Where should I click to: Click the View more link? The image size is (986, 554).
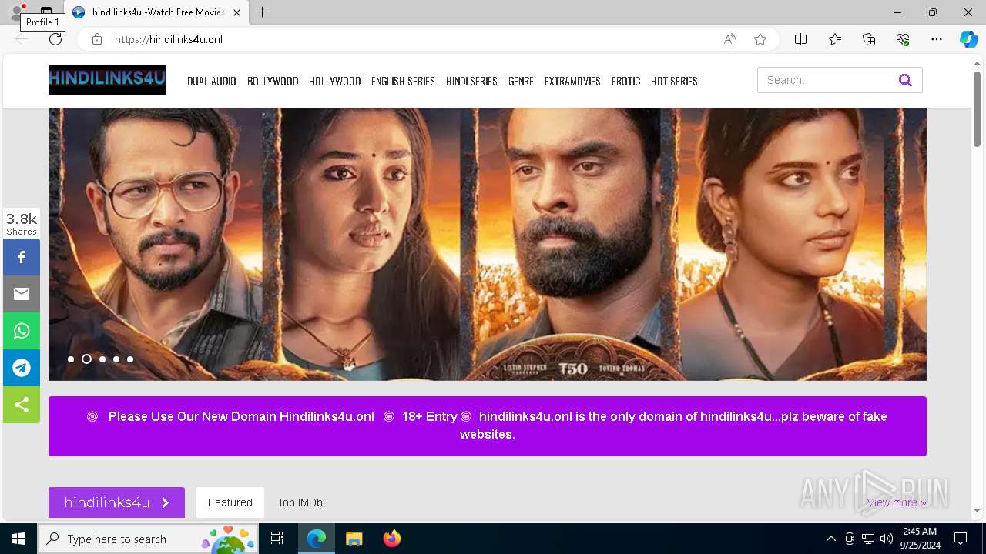click(897, 502)
